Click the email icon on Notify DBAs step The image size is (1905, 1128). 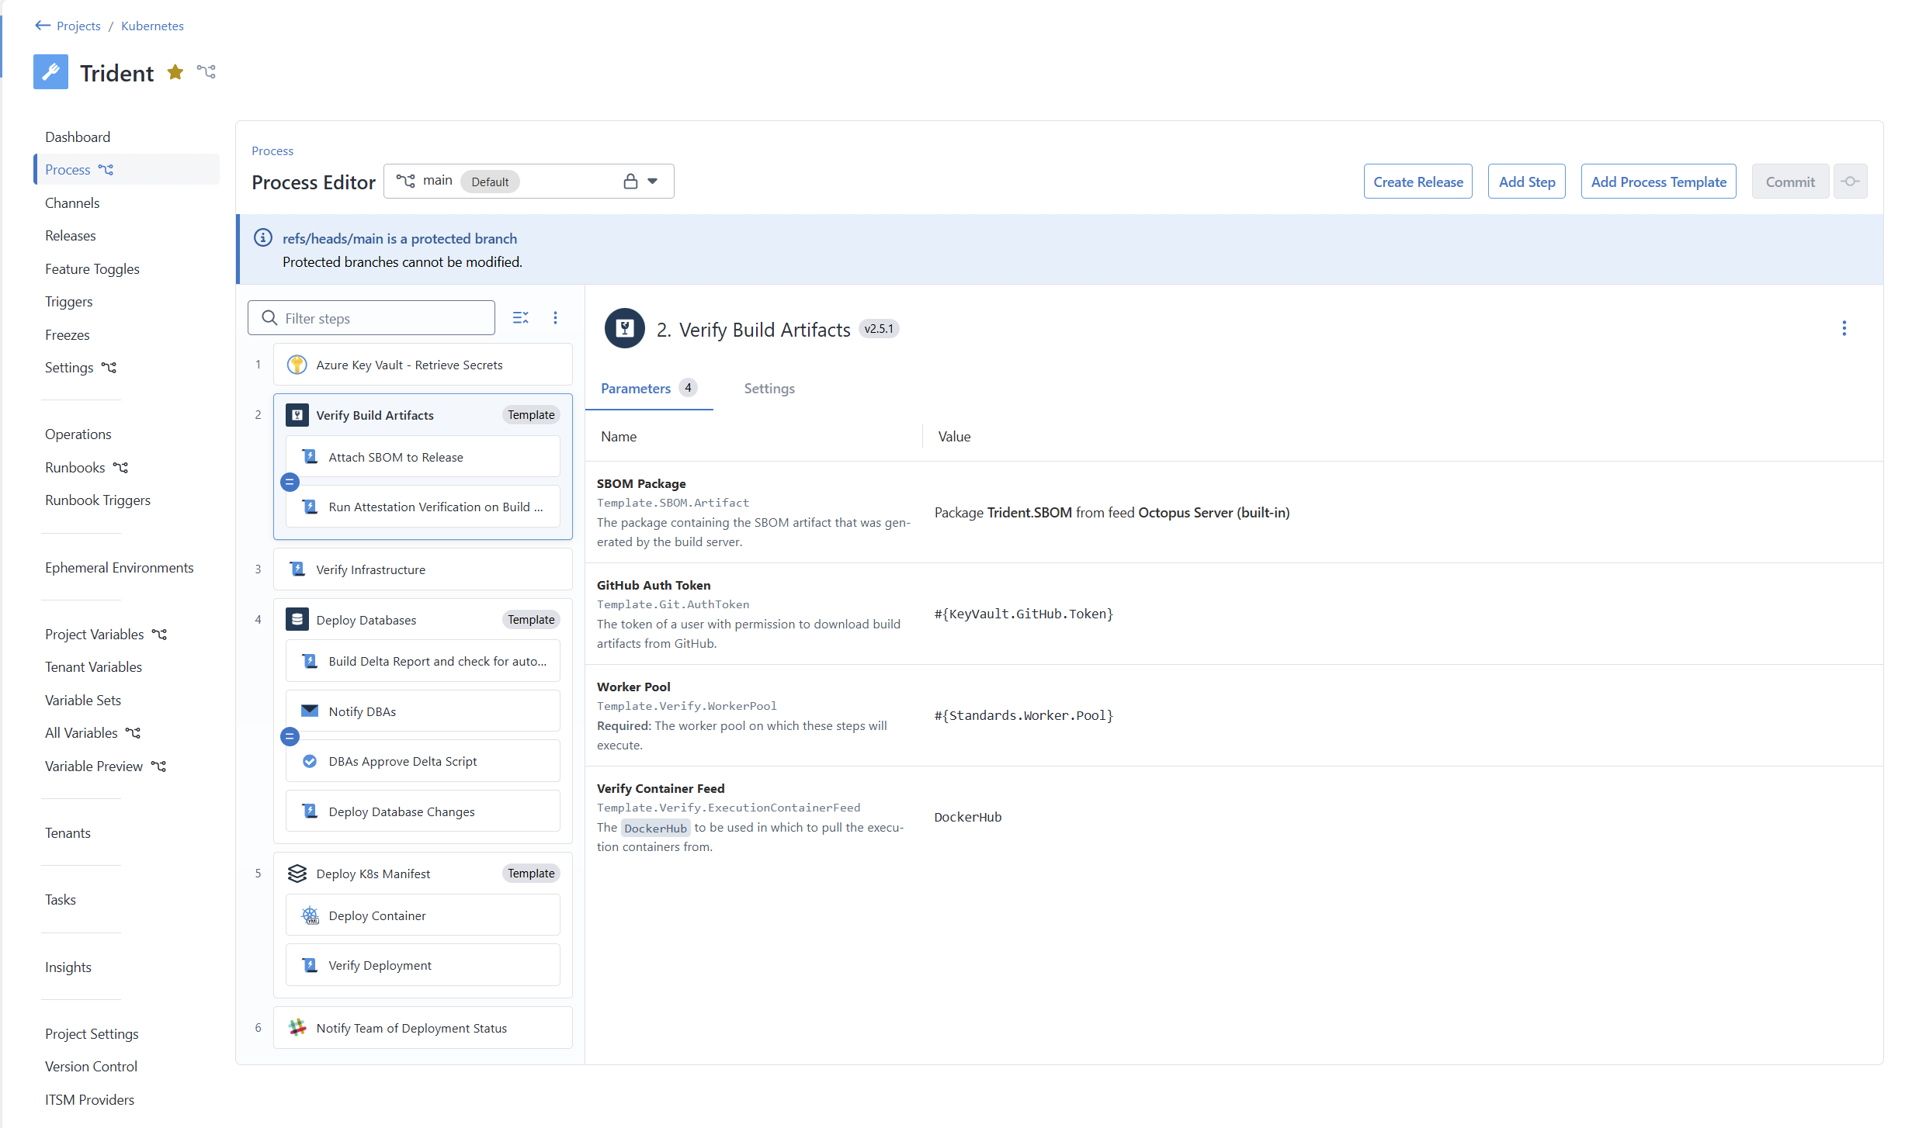(x=311, y=711)
